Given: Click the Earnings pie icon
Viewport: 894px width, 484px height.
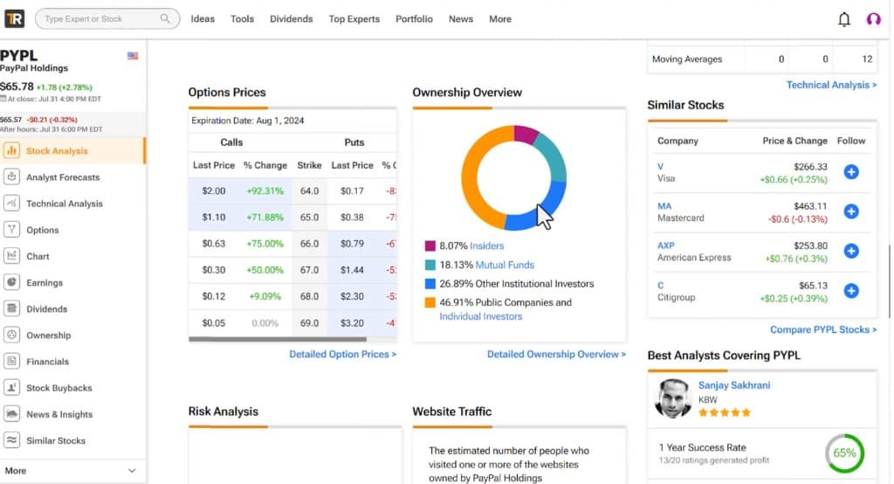Looking at the screenshot, I should [x=11, y=282].
